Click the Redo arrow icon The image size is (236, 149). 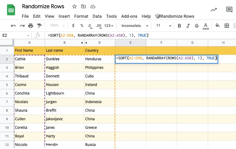[22, 26]
